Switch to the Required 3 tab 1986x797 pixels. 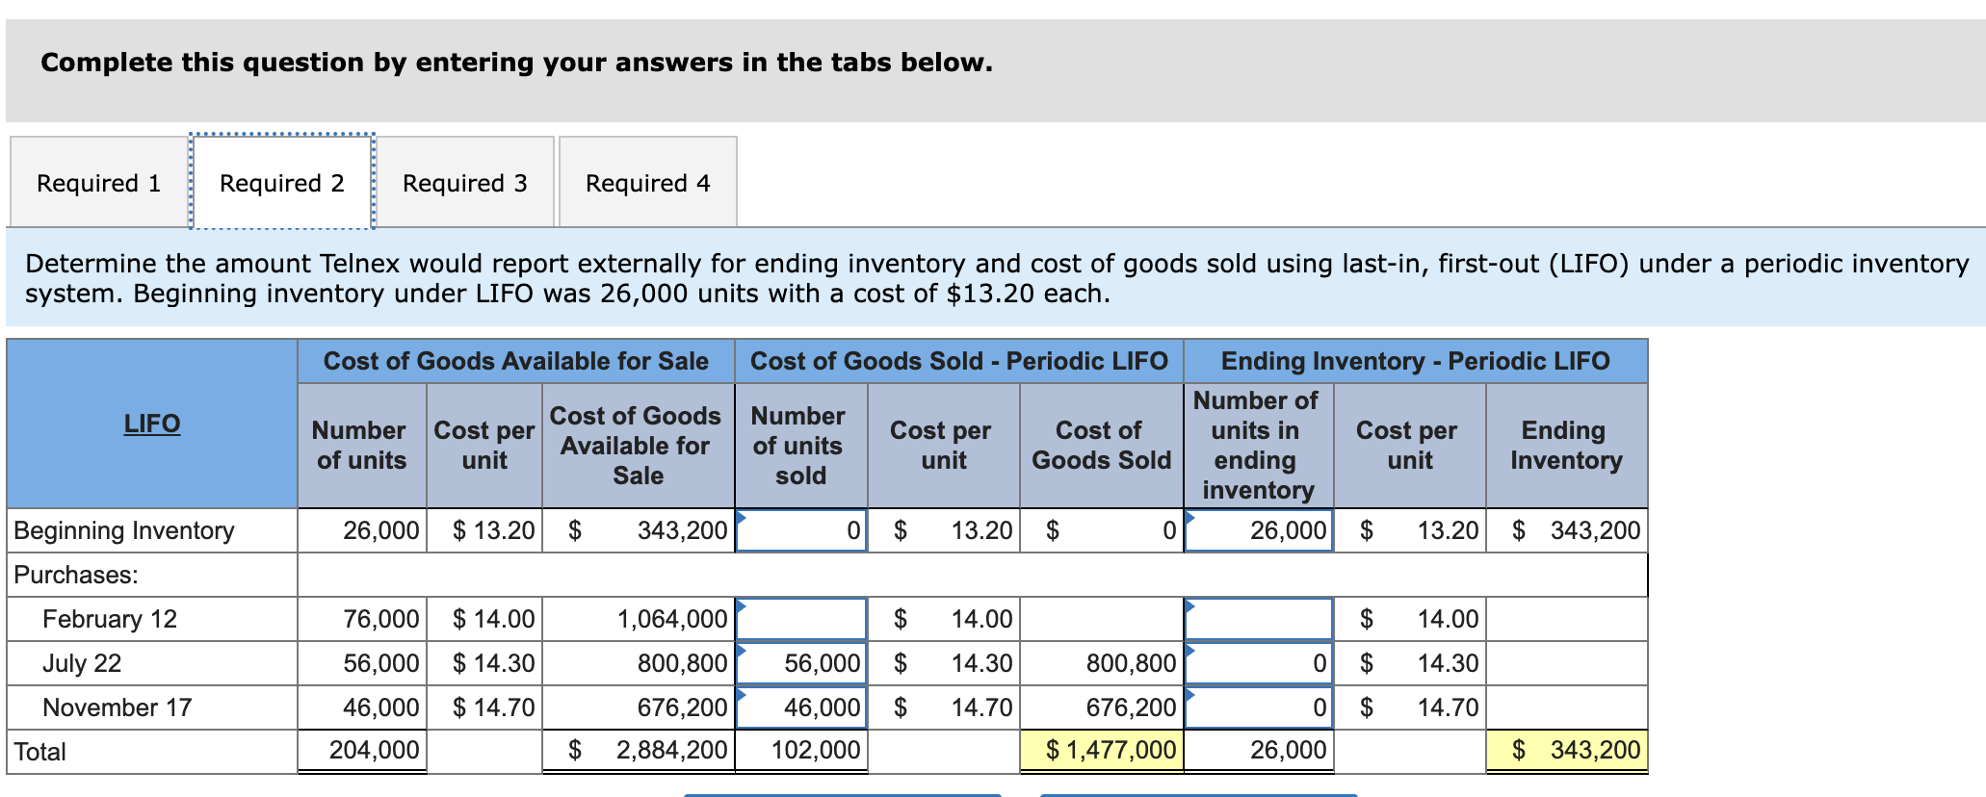pos(465,182)
